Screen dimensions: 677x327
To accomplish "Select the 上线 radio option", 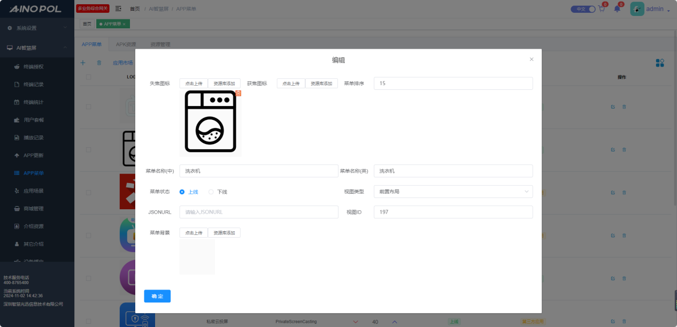I will 182,192.
